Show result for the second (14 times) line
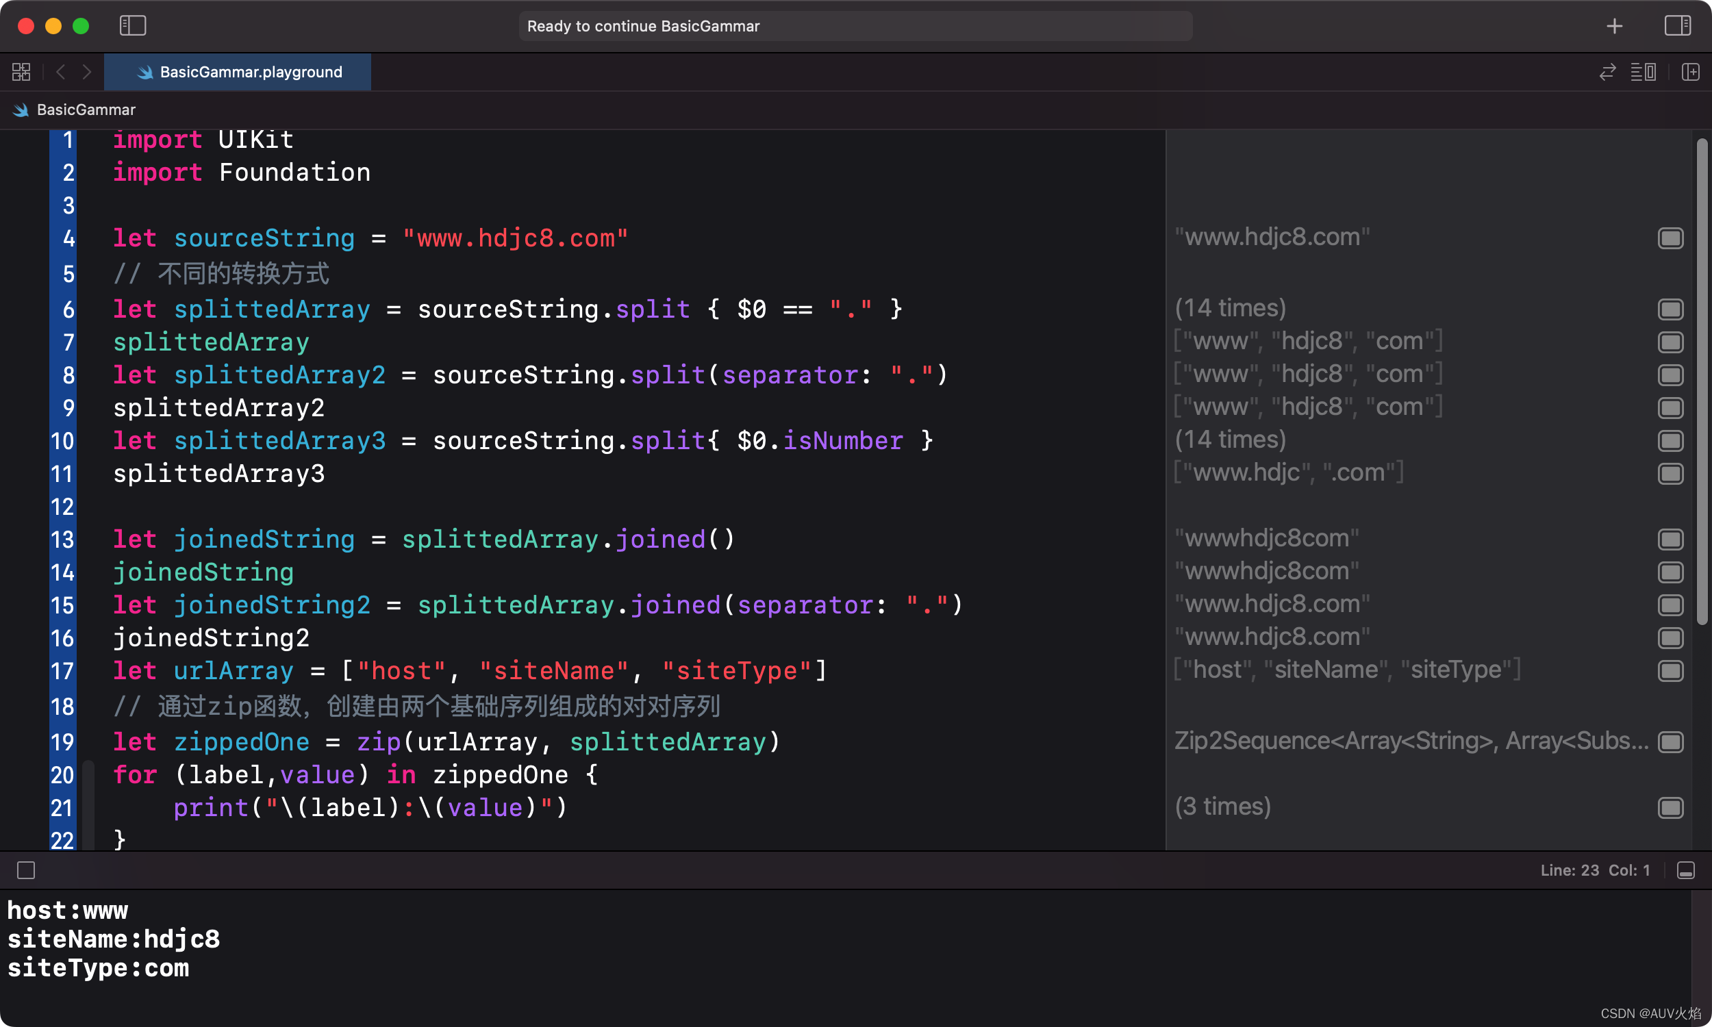 tap(1670, 441)
